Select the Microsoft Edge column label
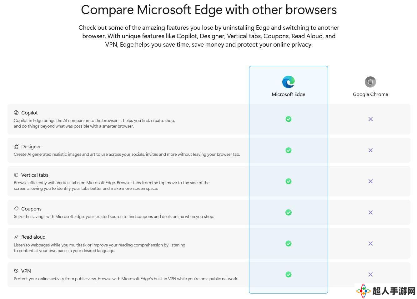417x299 pixels. (288, 94)
